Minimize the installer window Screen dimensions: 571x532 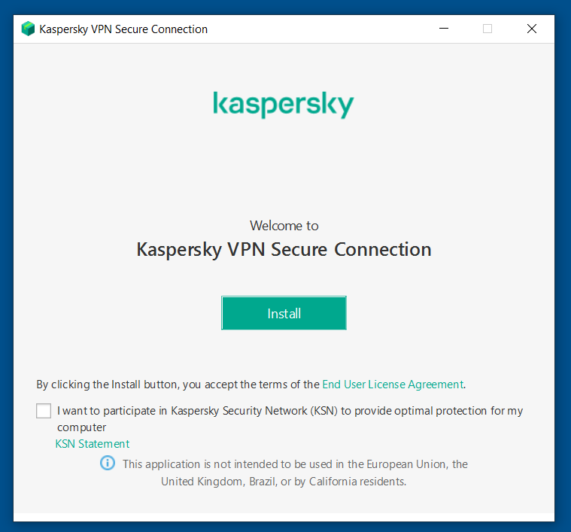(x=443, y=29)
